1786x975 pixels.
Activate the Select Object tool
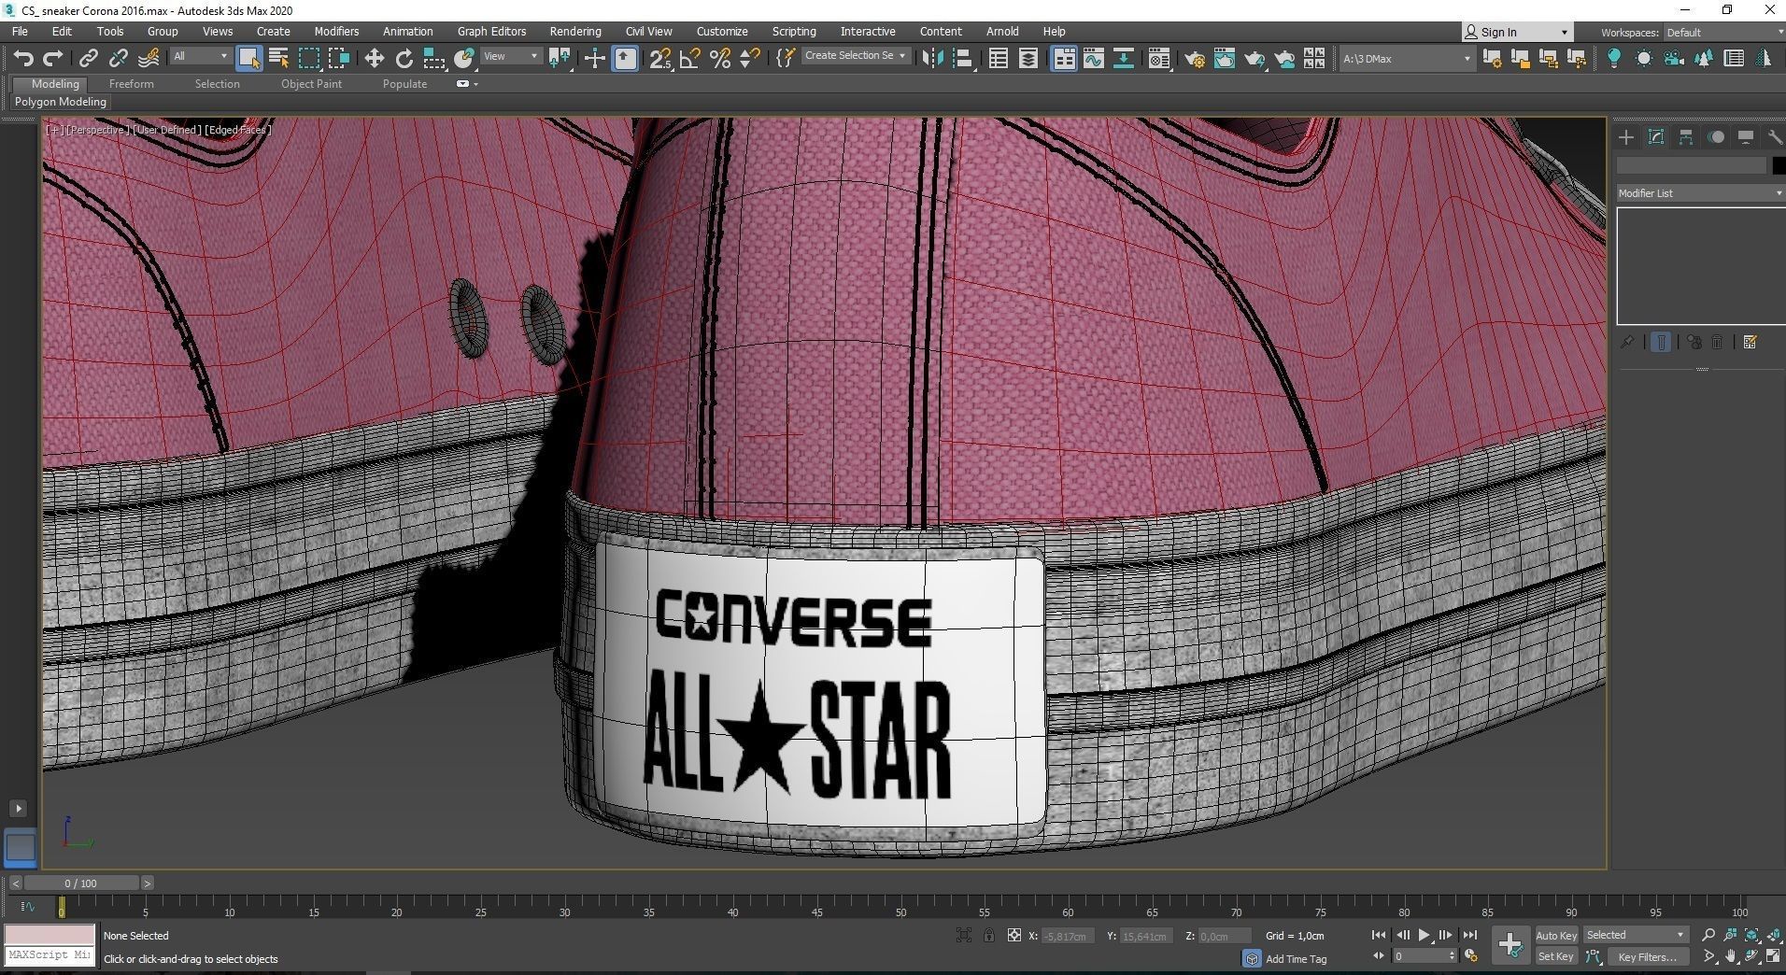tap(248, 59)
